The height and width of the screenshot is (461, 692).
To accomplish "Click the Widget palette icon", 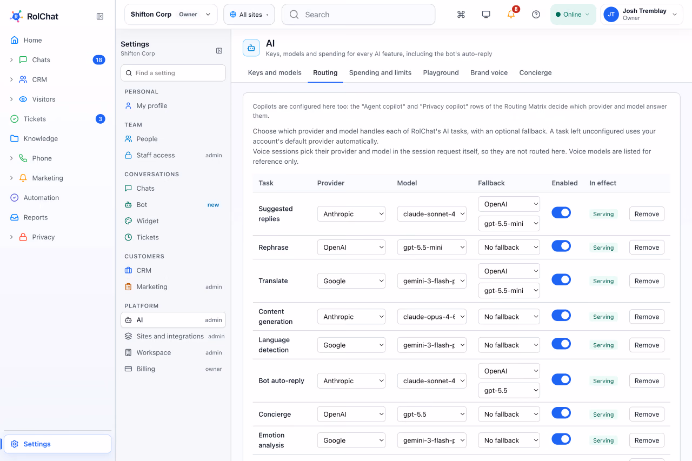I will (128, 221).
